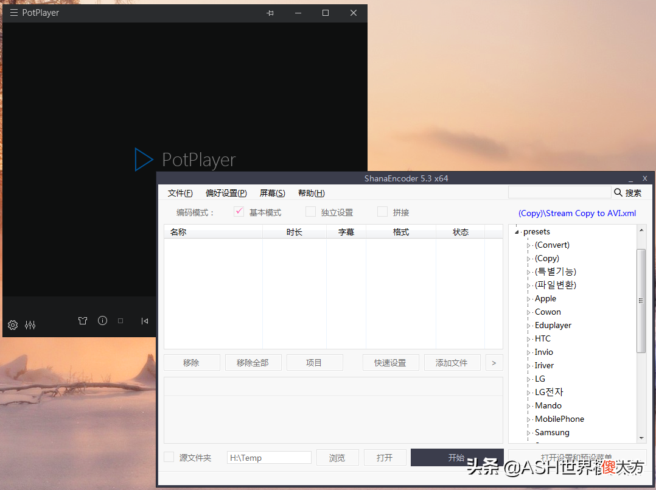This screenshot has width=656, height=490.
Task: Enable 拼接 checkbox
Action: [x=382, y=211]
